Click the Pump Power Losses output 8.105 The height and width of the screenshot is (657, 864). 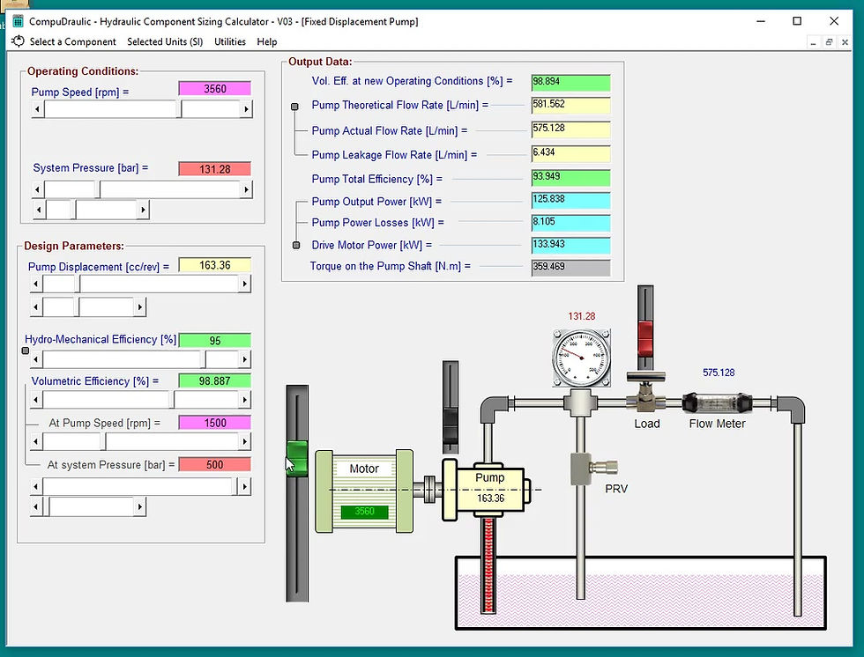(571, 223)
